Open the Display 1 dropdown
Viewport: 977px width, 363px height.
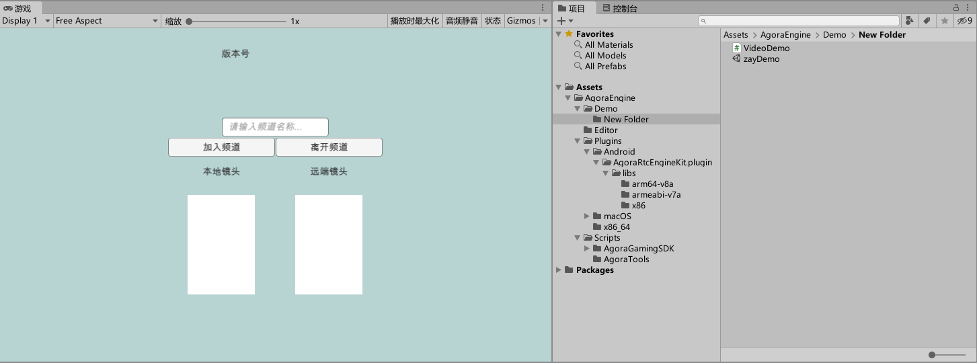coord(27,21)
